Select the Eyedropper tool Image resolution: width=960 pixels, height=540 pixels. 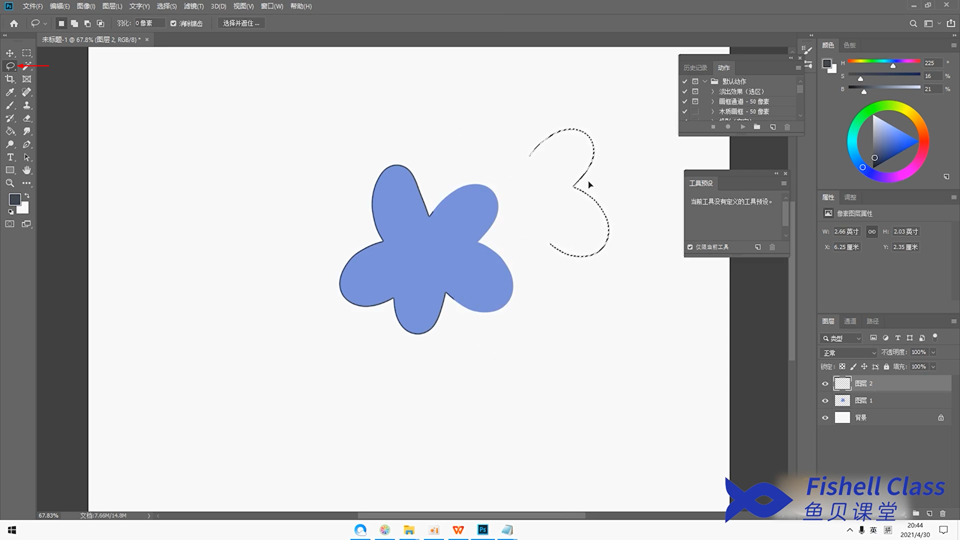[x=10, y=92]
